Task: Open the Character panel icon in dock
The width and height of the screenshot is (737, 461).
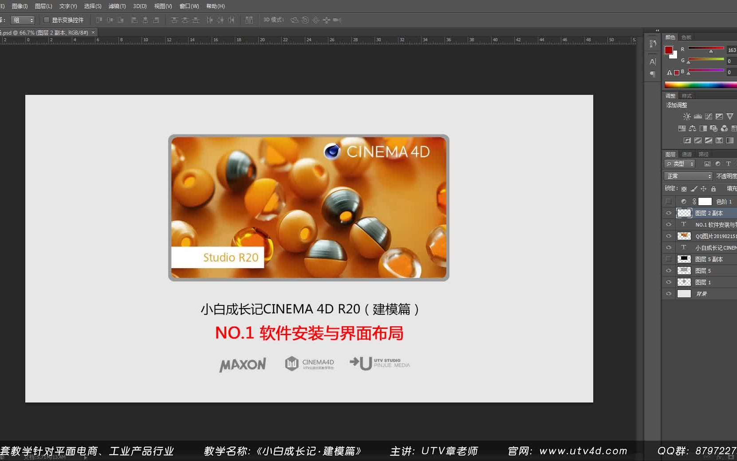Action: [x=653, y=62]
